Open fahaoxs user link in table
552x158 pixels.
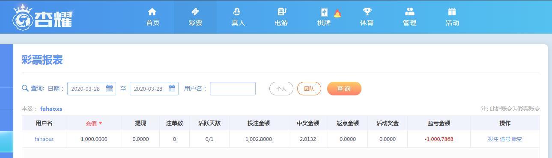pos(44,139)
